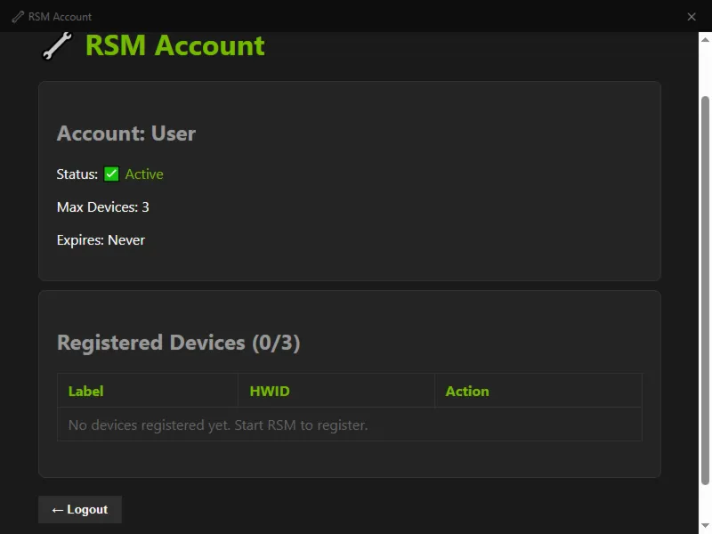The width and height of the screenshot is (712, 534).
Task: Click the Logout button
Action: click(80, 509)
